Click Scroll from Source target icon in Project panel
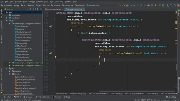 point(30,9)
